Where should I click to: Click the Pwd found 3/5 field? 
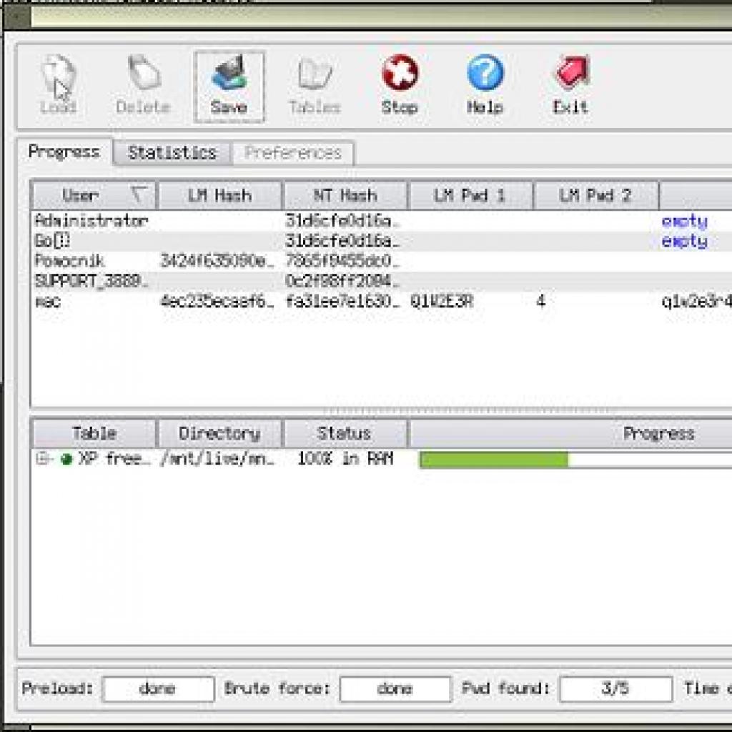[x=615, y=688]
